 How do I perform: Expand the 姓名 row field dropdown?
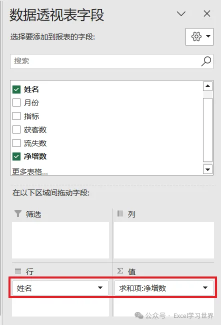[100, 287]
